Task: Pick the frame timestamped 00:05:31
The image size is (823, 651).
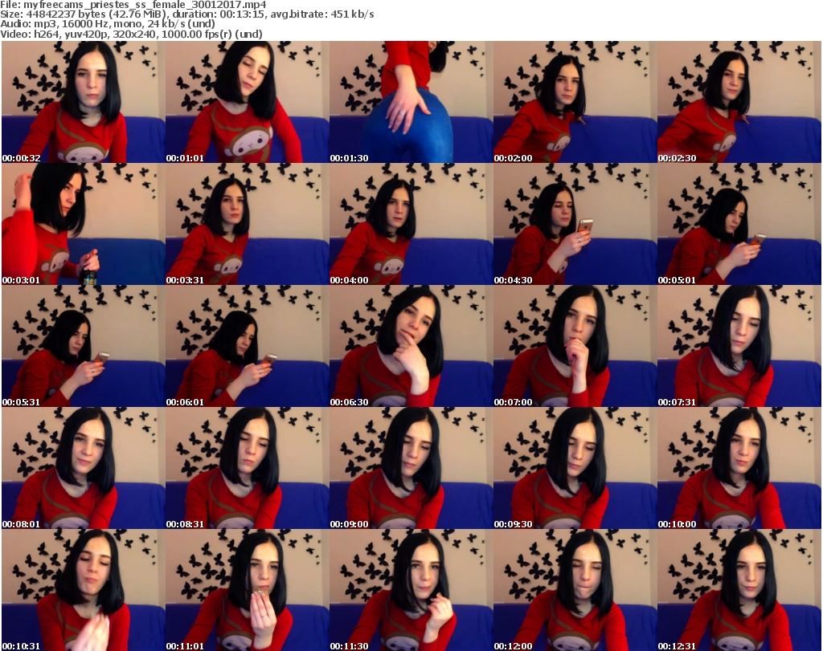Action: click(84, 346)
